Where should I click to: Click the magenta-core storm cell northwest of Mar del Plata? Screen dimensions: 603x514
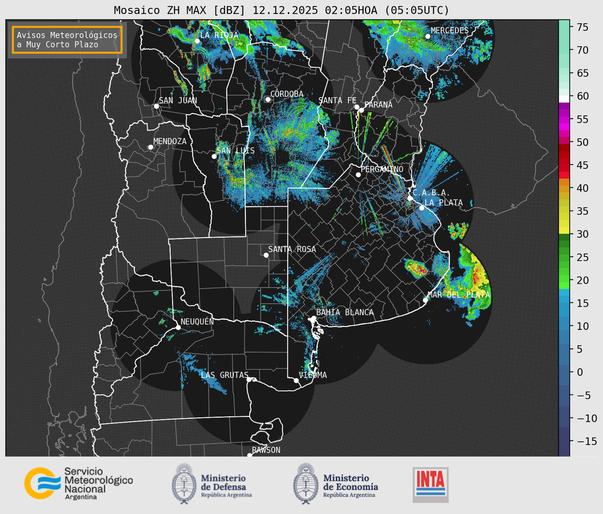click(417, 269)
